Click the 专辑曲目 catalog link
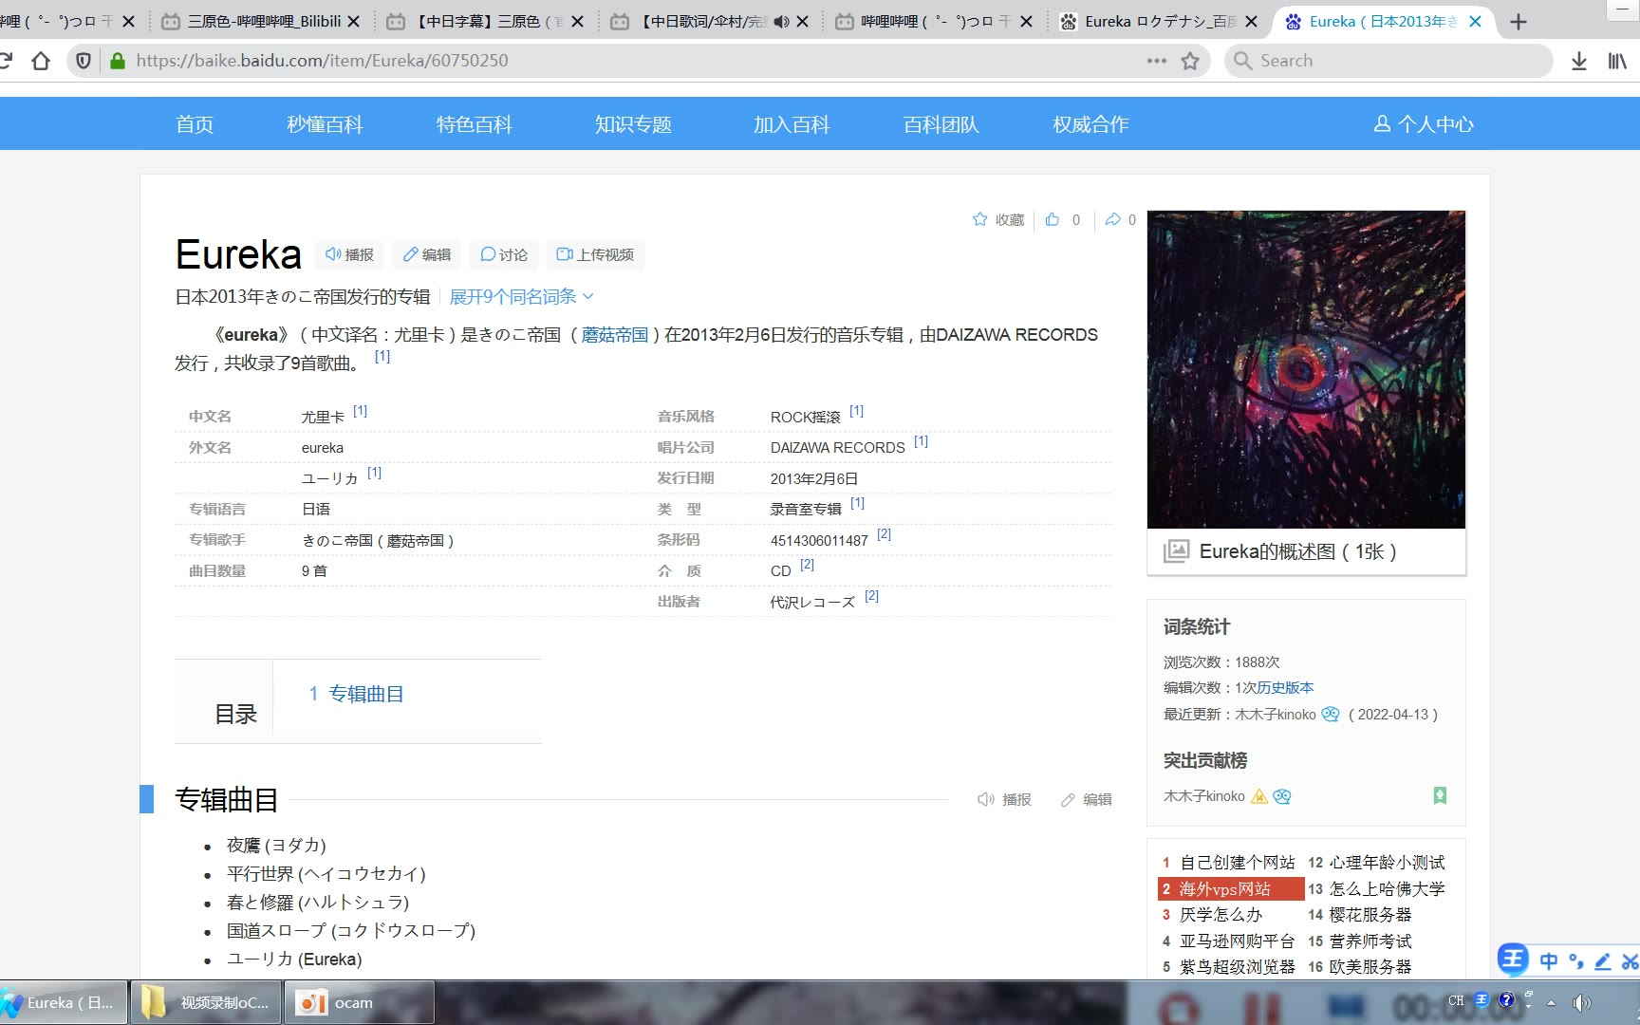The image size is (1640, 1025). pos(365,694)
